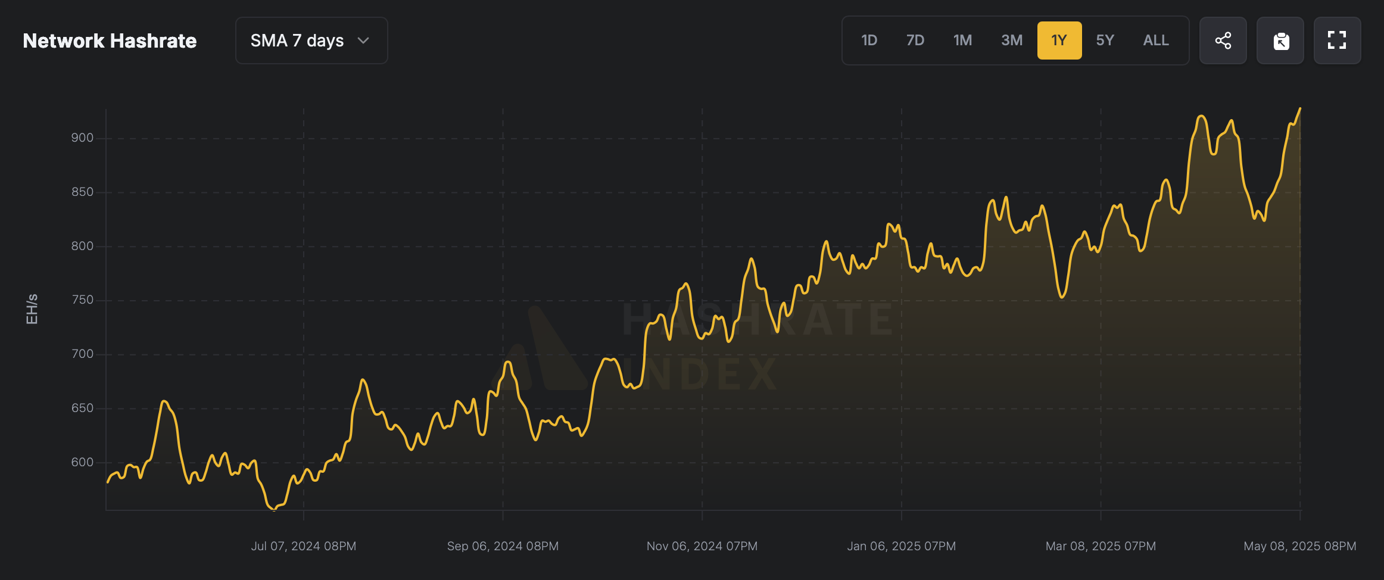Image resolution: width=1384 pixels, height=580 pixels.
Task: Open the share options for the hashrate chart
Action: (1223, 40)
